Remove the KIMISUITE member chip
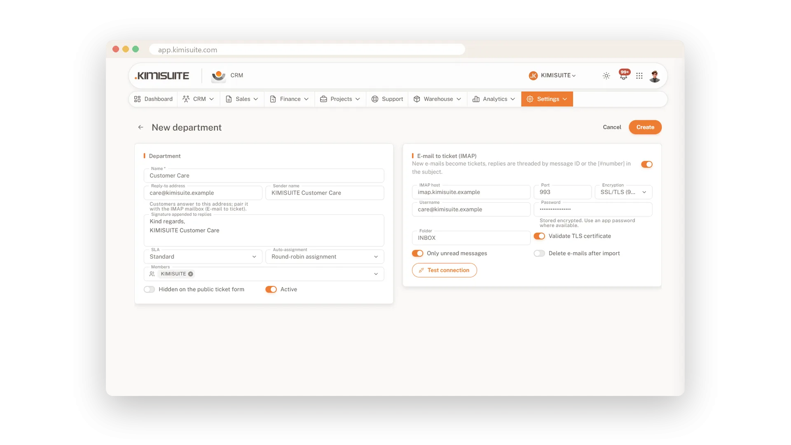 (190, 274)
